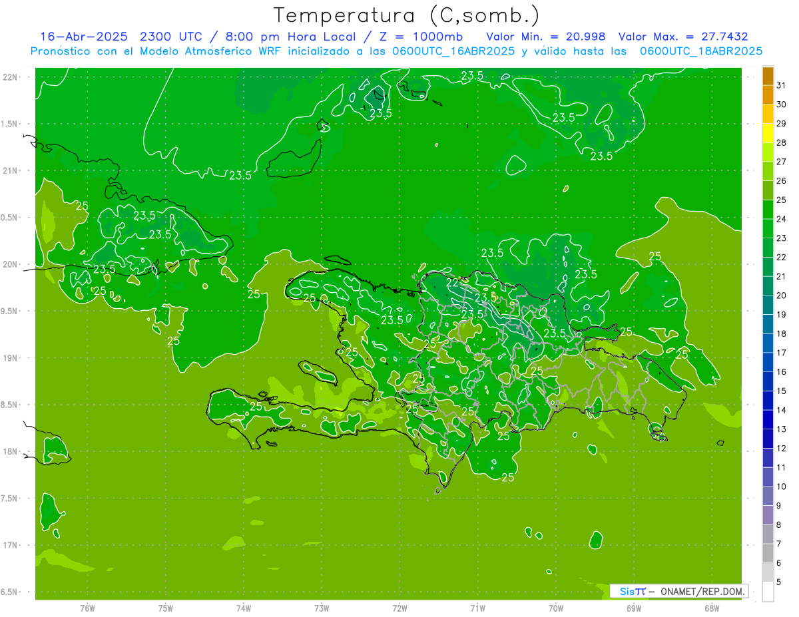Click legend scale value "19"

[782, 315]
